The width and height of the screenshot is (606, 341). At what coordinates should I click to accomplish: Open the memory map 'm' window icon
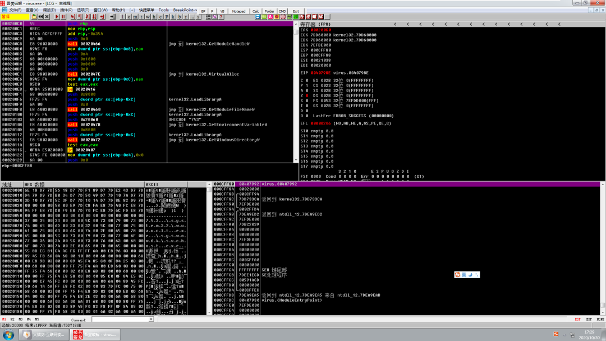pos(135,17)
